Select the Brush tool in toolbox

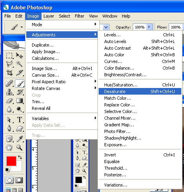20,83
